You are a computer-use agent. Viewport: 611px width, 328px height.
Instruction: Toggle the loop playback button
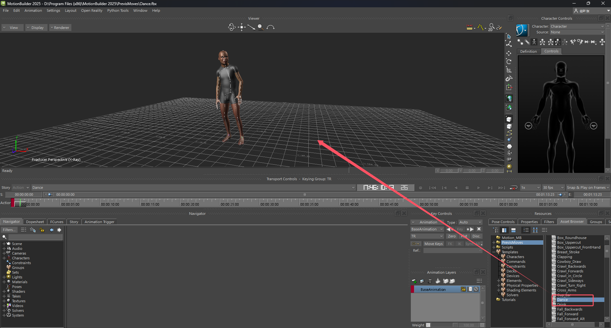pos(513,188)
